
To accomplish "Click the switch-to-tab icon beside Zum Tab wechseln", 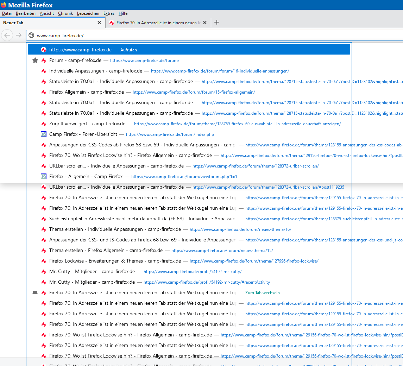I will tap(35, 293).
